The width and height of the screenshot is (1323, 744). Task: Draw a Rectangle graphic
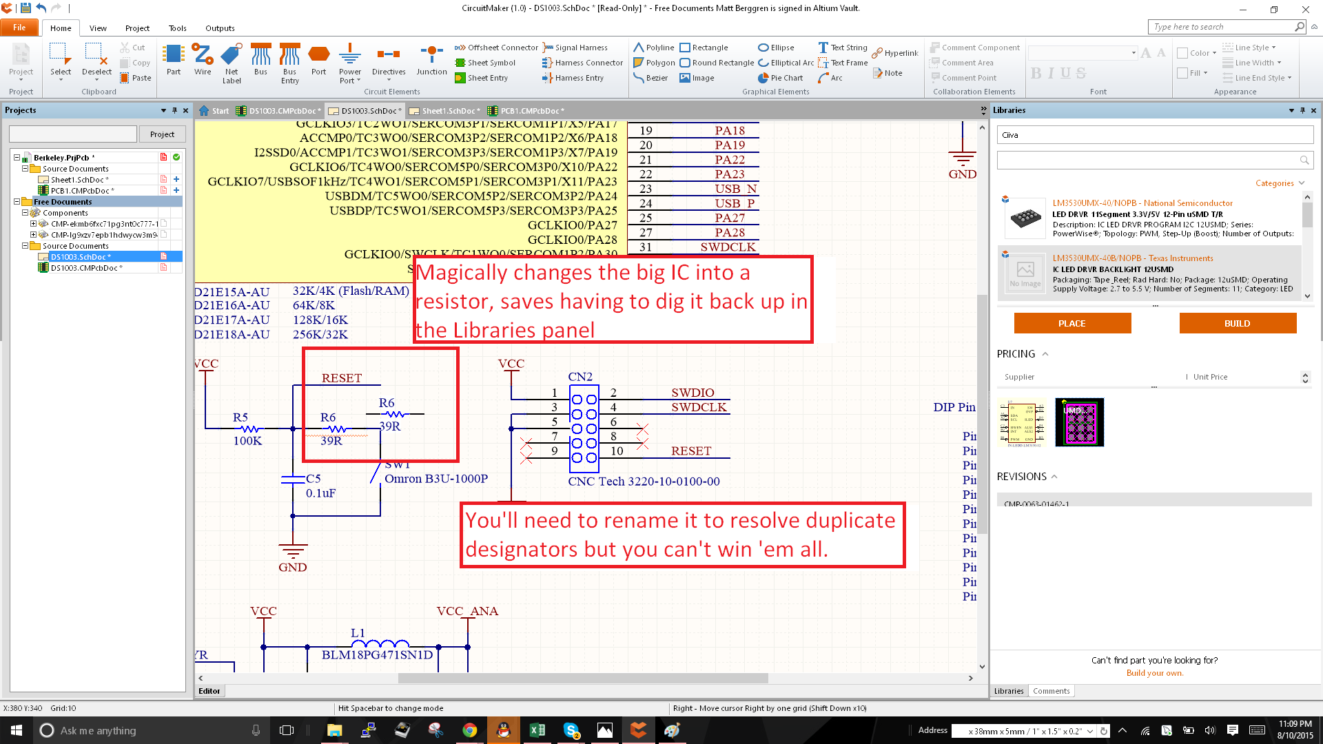tap(704, 48)
